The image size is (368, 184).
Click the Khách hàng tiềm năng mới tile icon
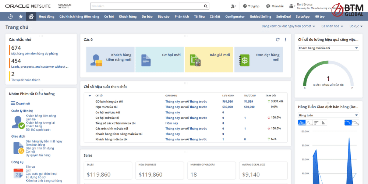click(96, 60)
